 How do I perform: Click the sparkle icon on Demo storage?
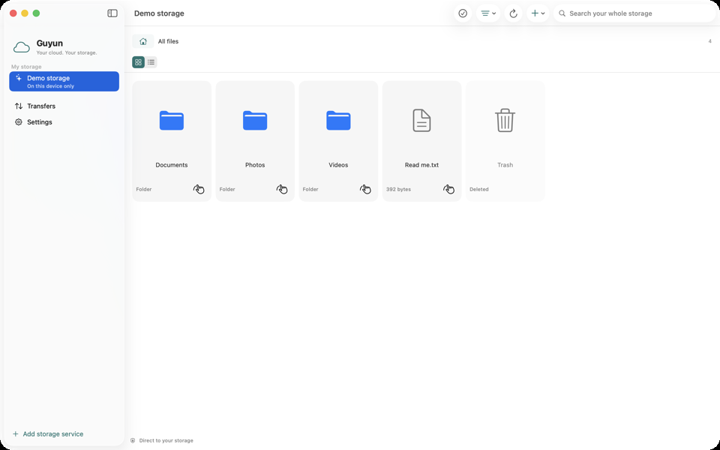(18, 77)
